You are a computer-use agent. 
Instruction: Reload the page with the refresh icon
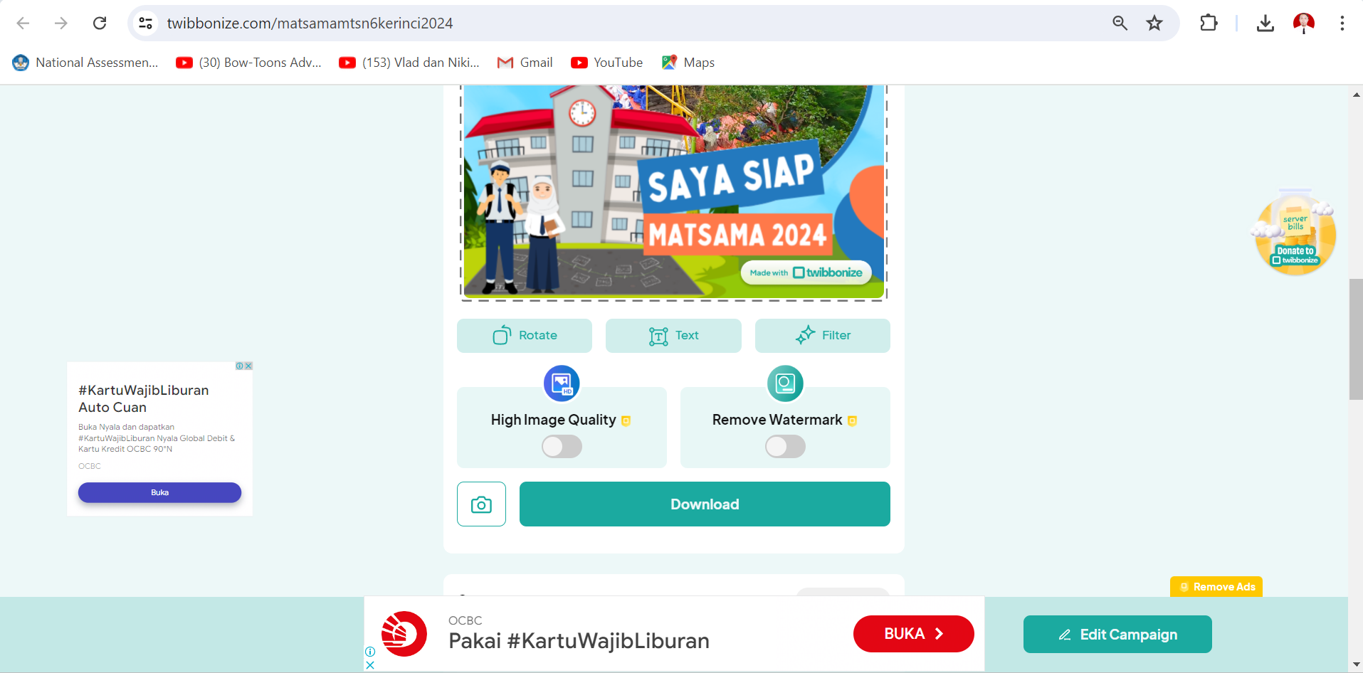pyautogui.click(x=100, y=23)
